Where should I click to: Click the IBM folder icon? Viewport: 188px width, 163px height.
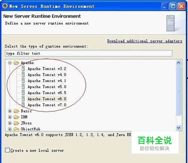17,117
